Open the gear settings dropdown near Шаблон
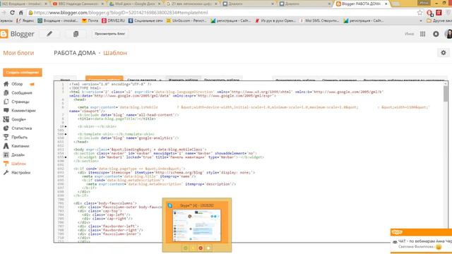Image resolution: width=452 pixels, height=254 pixels. coord(444,53)
